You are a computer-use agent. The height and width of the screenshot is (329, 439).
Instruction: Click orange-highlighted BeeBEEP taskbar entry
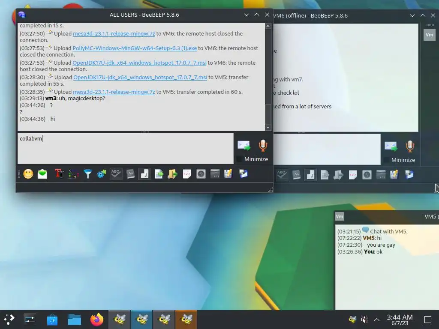pos(186,319)
